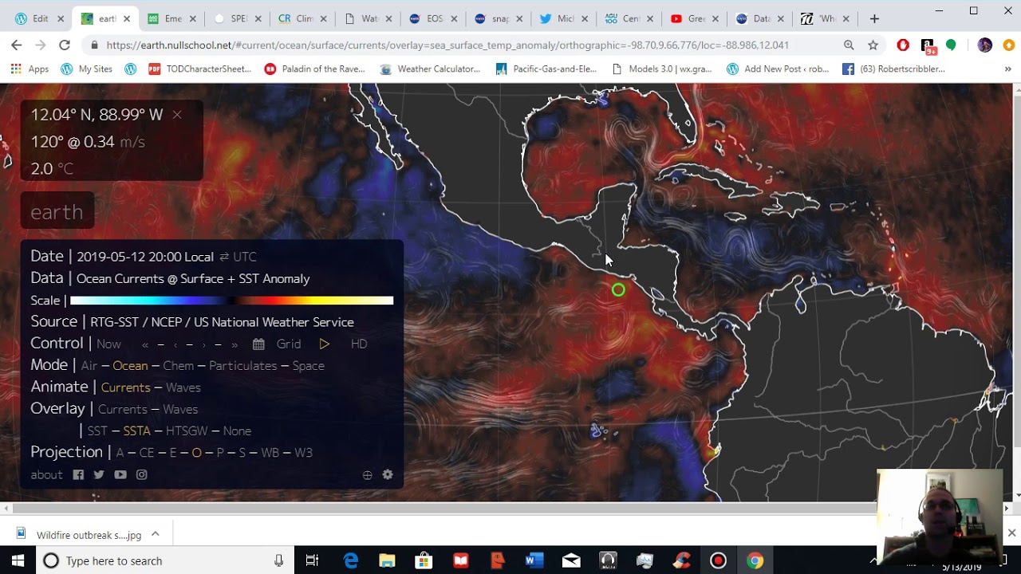Switch to the YouTube 'Gree' tab
This screenshot has width=1021, height=574.
click(x=695, y=18)
